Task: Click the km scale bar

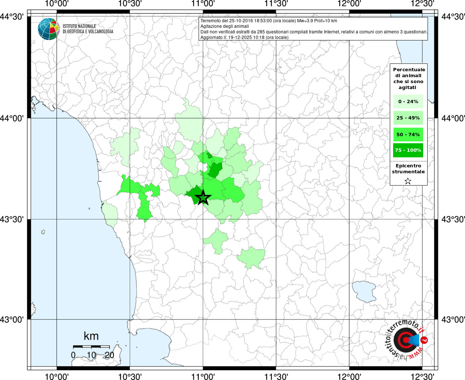Action: click(x=91, y=347)
